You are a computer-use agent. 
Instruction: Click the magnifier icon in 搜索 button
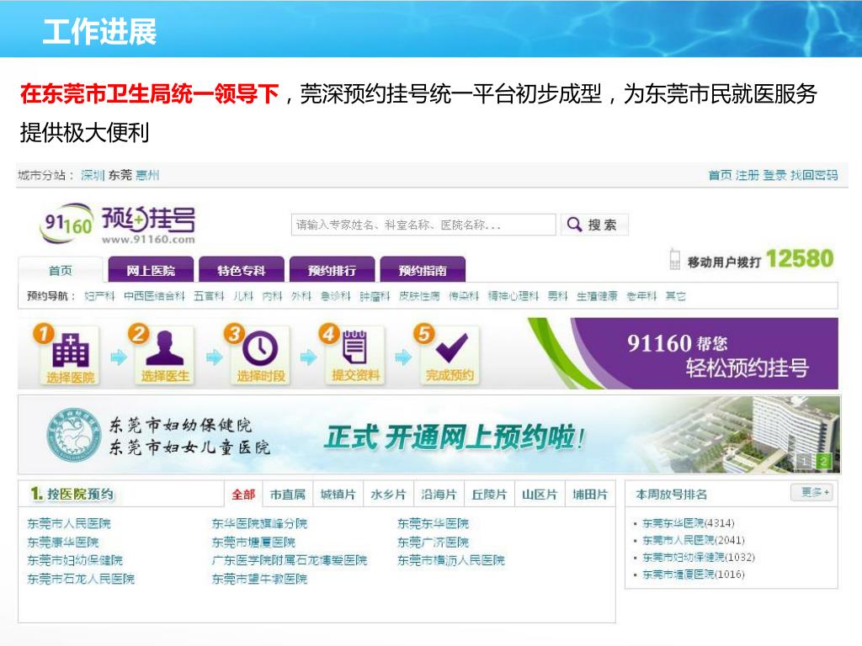click(x=574, y=224)
